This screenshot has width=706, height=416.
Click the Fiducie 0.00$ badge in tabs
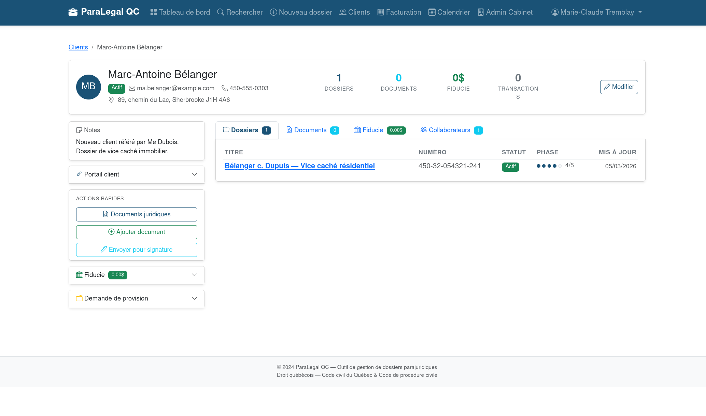(x=396, y=130)
